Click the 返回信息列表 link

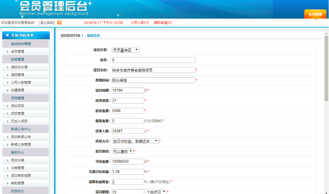click(x=70, y=36)
